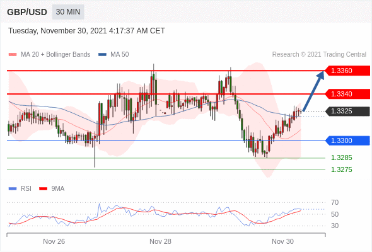This screenshot has height=252, width=372.
Task: Select the 1.3300 pivot price tag
Action: tap(347, 140)
